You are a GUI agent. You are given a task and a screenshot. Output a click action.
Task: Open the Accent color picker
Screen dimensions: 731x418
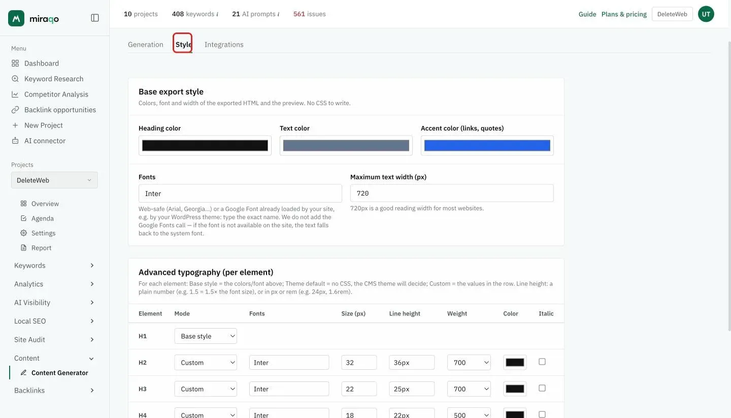point(487,146)
